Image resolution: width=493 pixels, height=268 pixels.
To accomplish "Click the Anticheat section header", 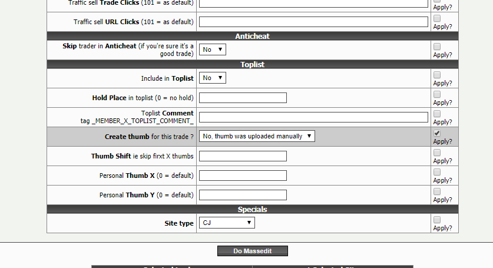I will [x=253, y=36].
